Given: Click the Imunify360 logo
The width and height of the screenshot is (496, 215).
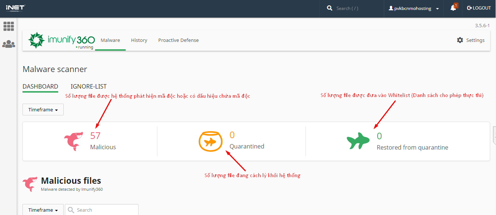Looking at the screenshot, I should point(62,40).
